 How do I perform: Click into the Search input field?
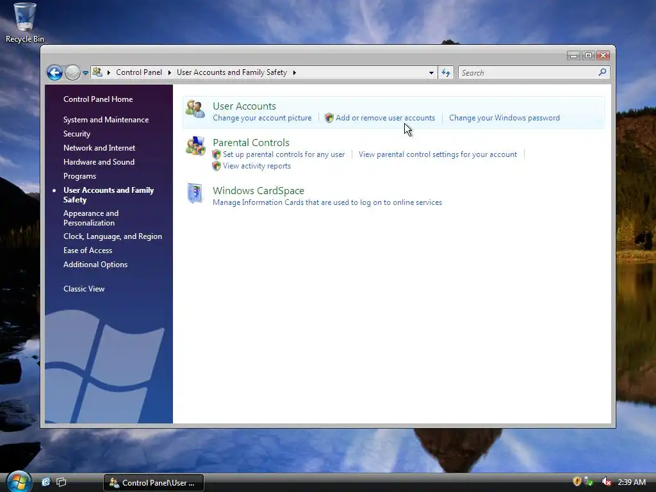[528, 73]
